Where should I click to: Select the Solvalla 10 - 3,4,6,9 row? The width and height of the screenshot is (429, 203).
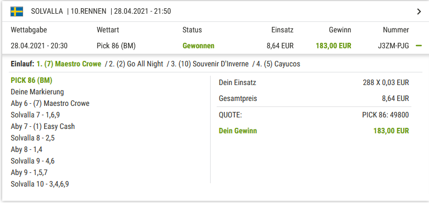(x=40, y=184)
